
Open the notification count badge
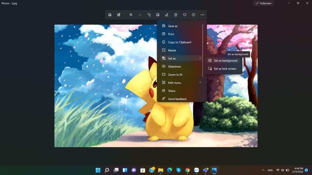[307, 170]
